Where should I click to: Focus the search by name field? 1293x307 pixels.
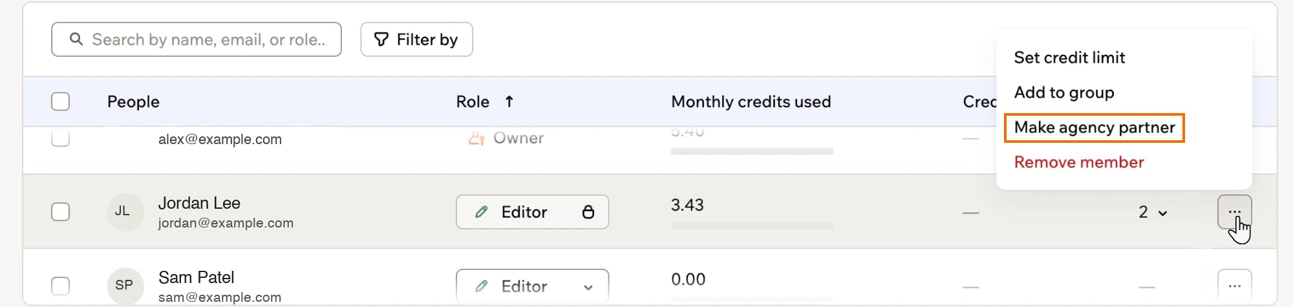coord(197,39)
